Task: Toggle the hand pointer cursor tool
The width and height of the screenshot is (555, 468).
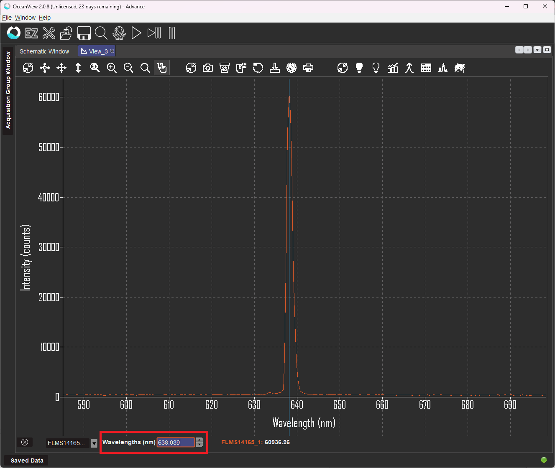Action: 162,68
